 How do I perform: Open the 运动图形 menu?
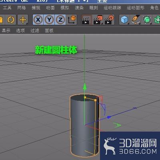point(136,8)
